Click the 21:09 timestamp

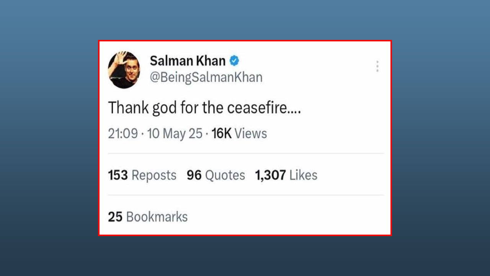coord(122,133)
